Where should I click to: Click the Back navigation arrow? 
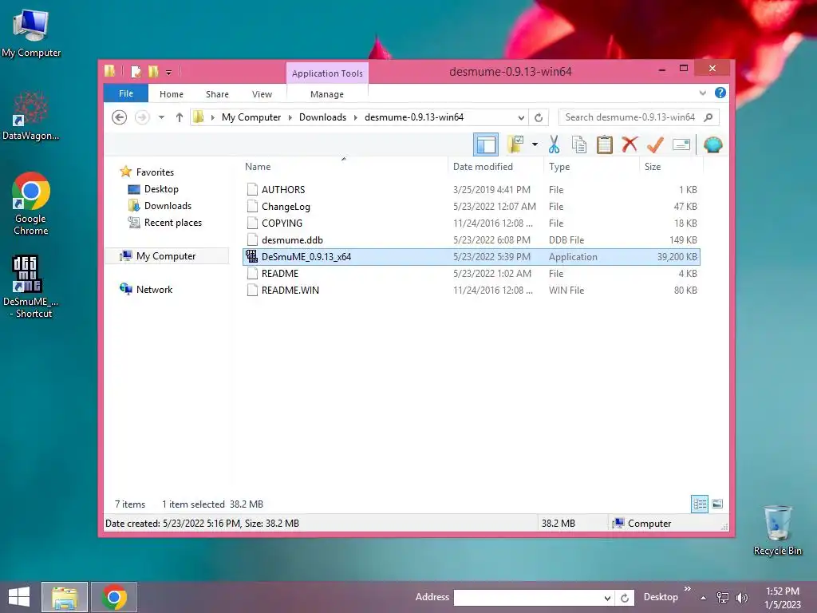click(x=120, y=117)
